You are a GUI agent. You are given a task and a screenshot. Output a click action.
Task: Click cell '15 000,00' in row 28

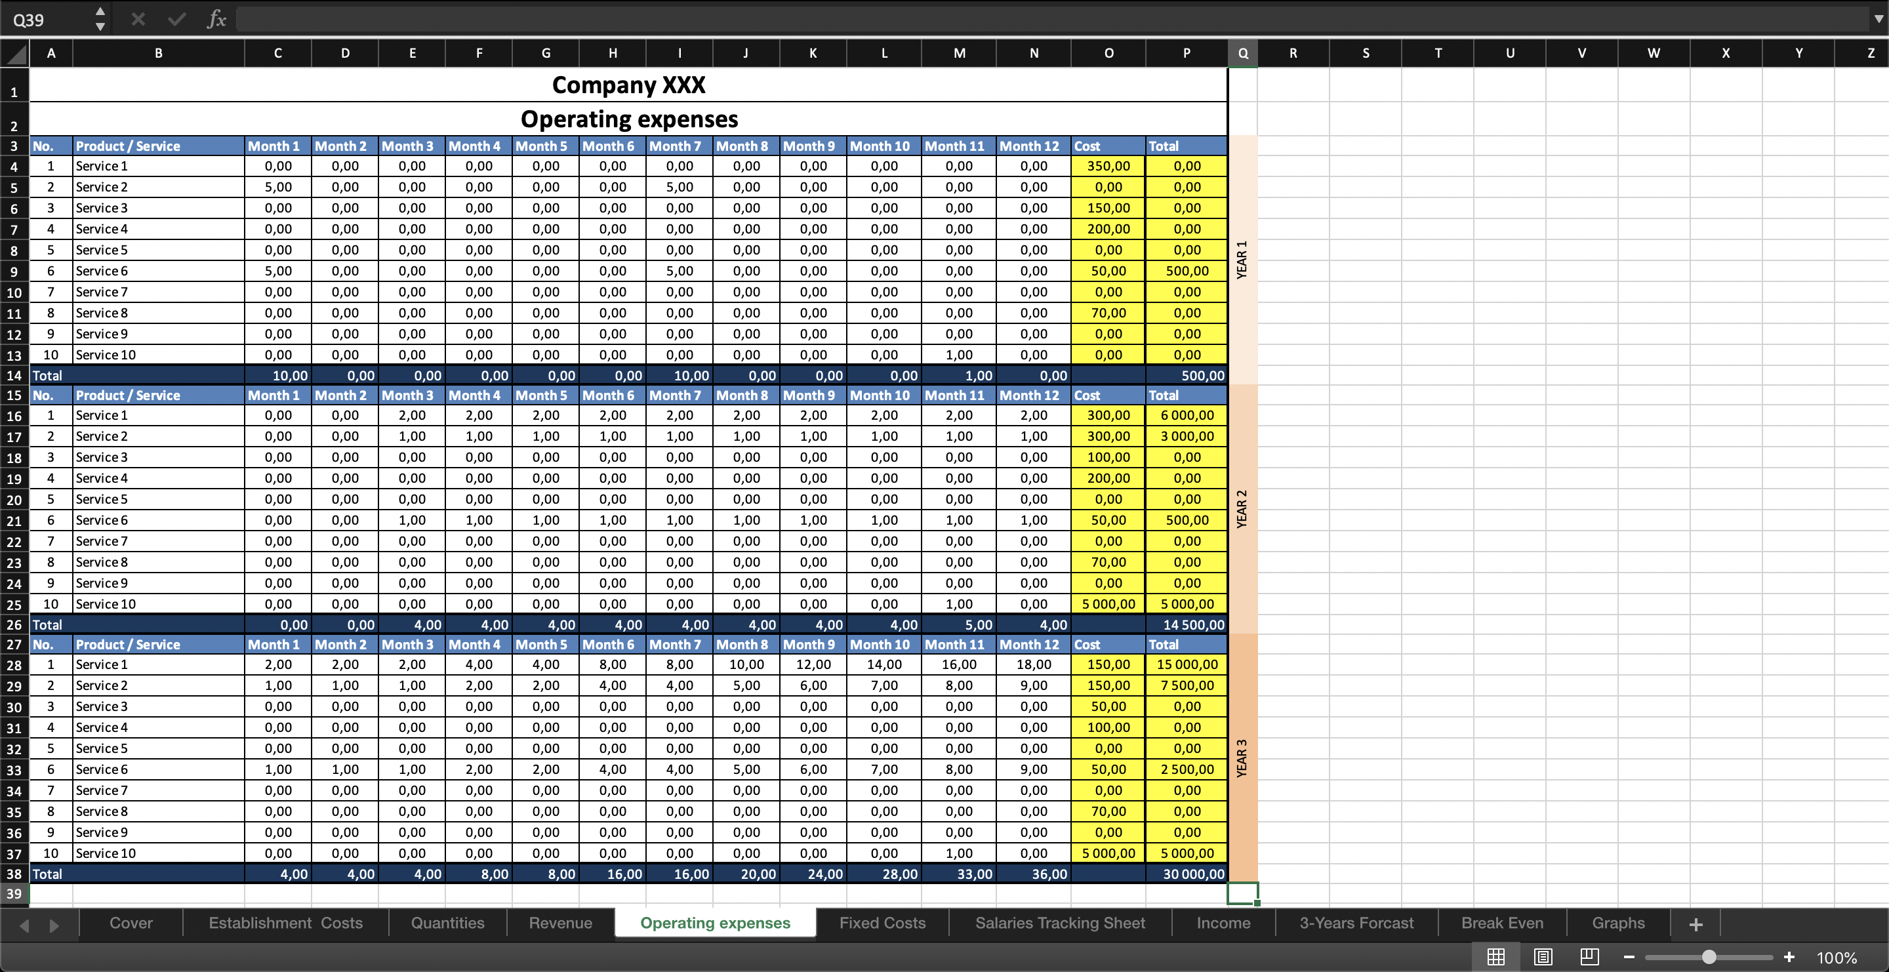pos(1186,665)
